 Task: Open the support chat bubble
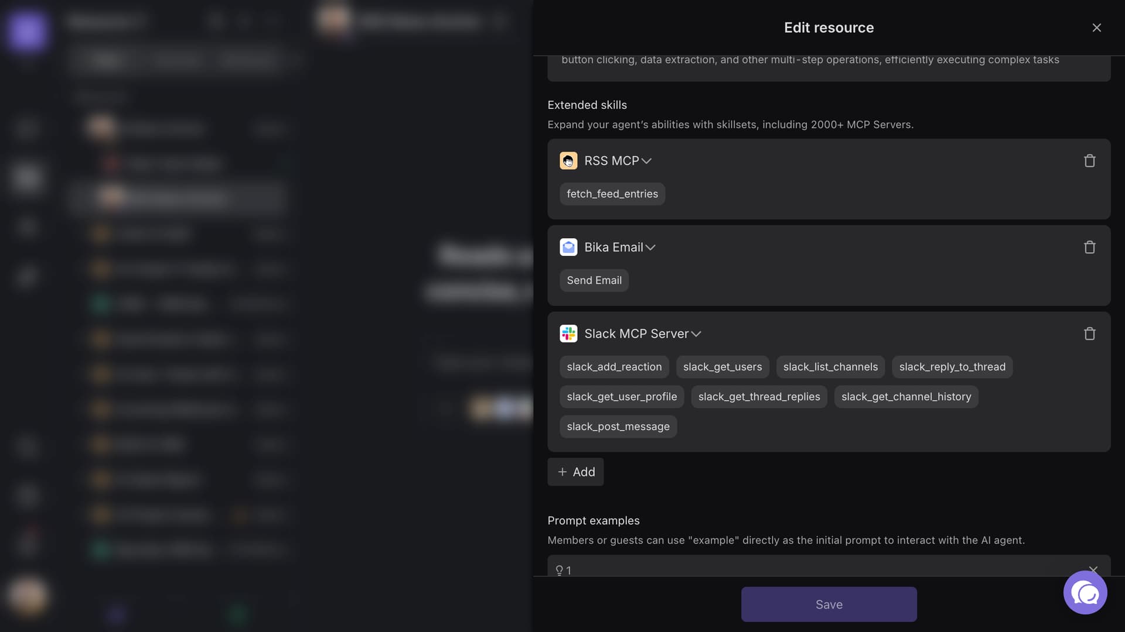(x=1085, y=593)
